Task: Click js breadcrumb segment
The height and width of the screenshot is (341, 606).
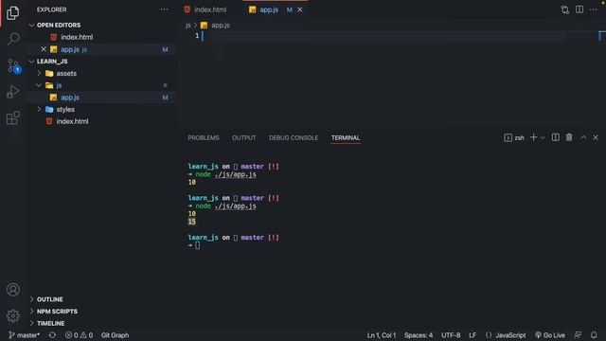Action: pyautogui.click(x=187, y=26)
